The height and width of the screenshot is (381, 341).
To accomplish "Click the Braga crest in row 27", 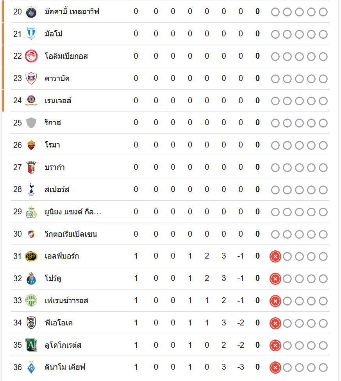I will coord(31,167).
